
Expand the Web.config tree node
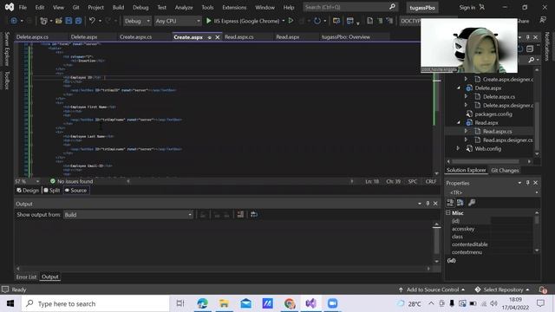point(459,148)
